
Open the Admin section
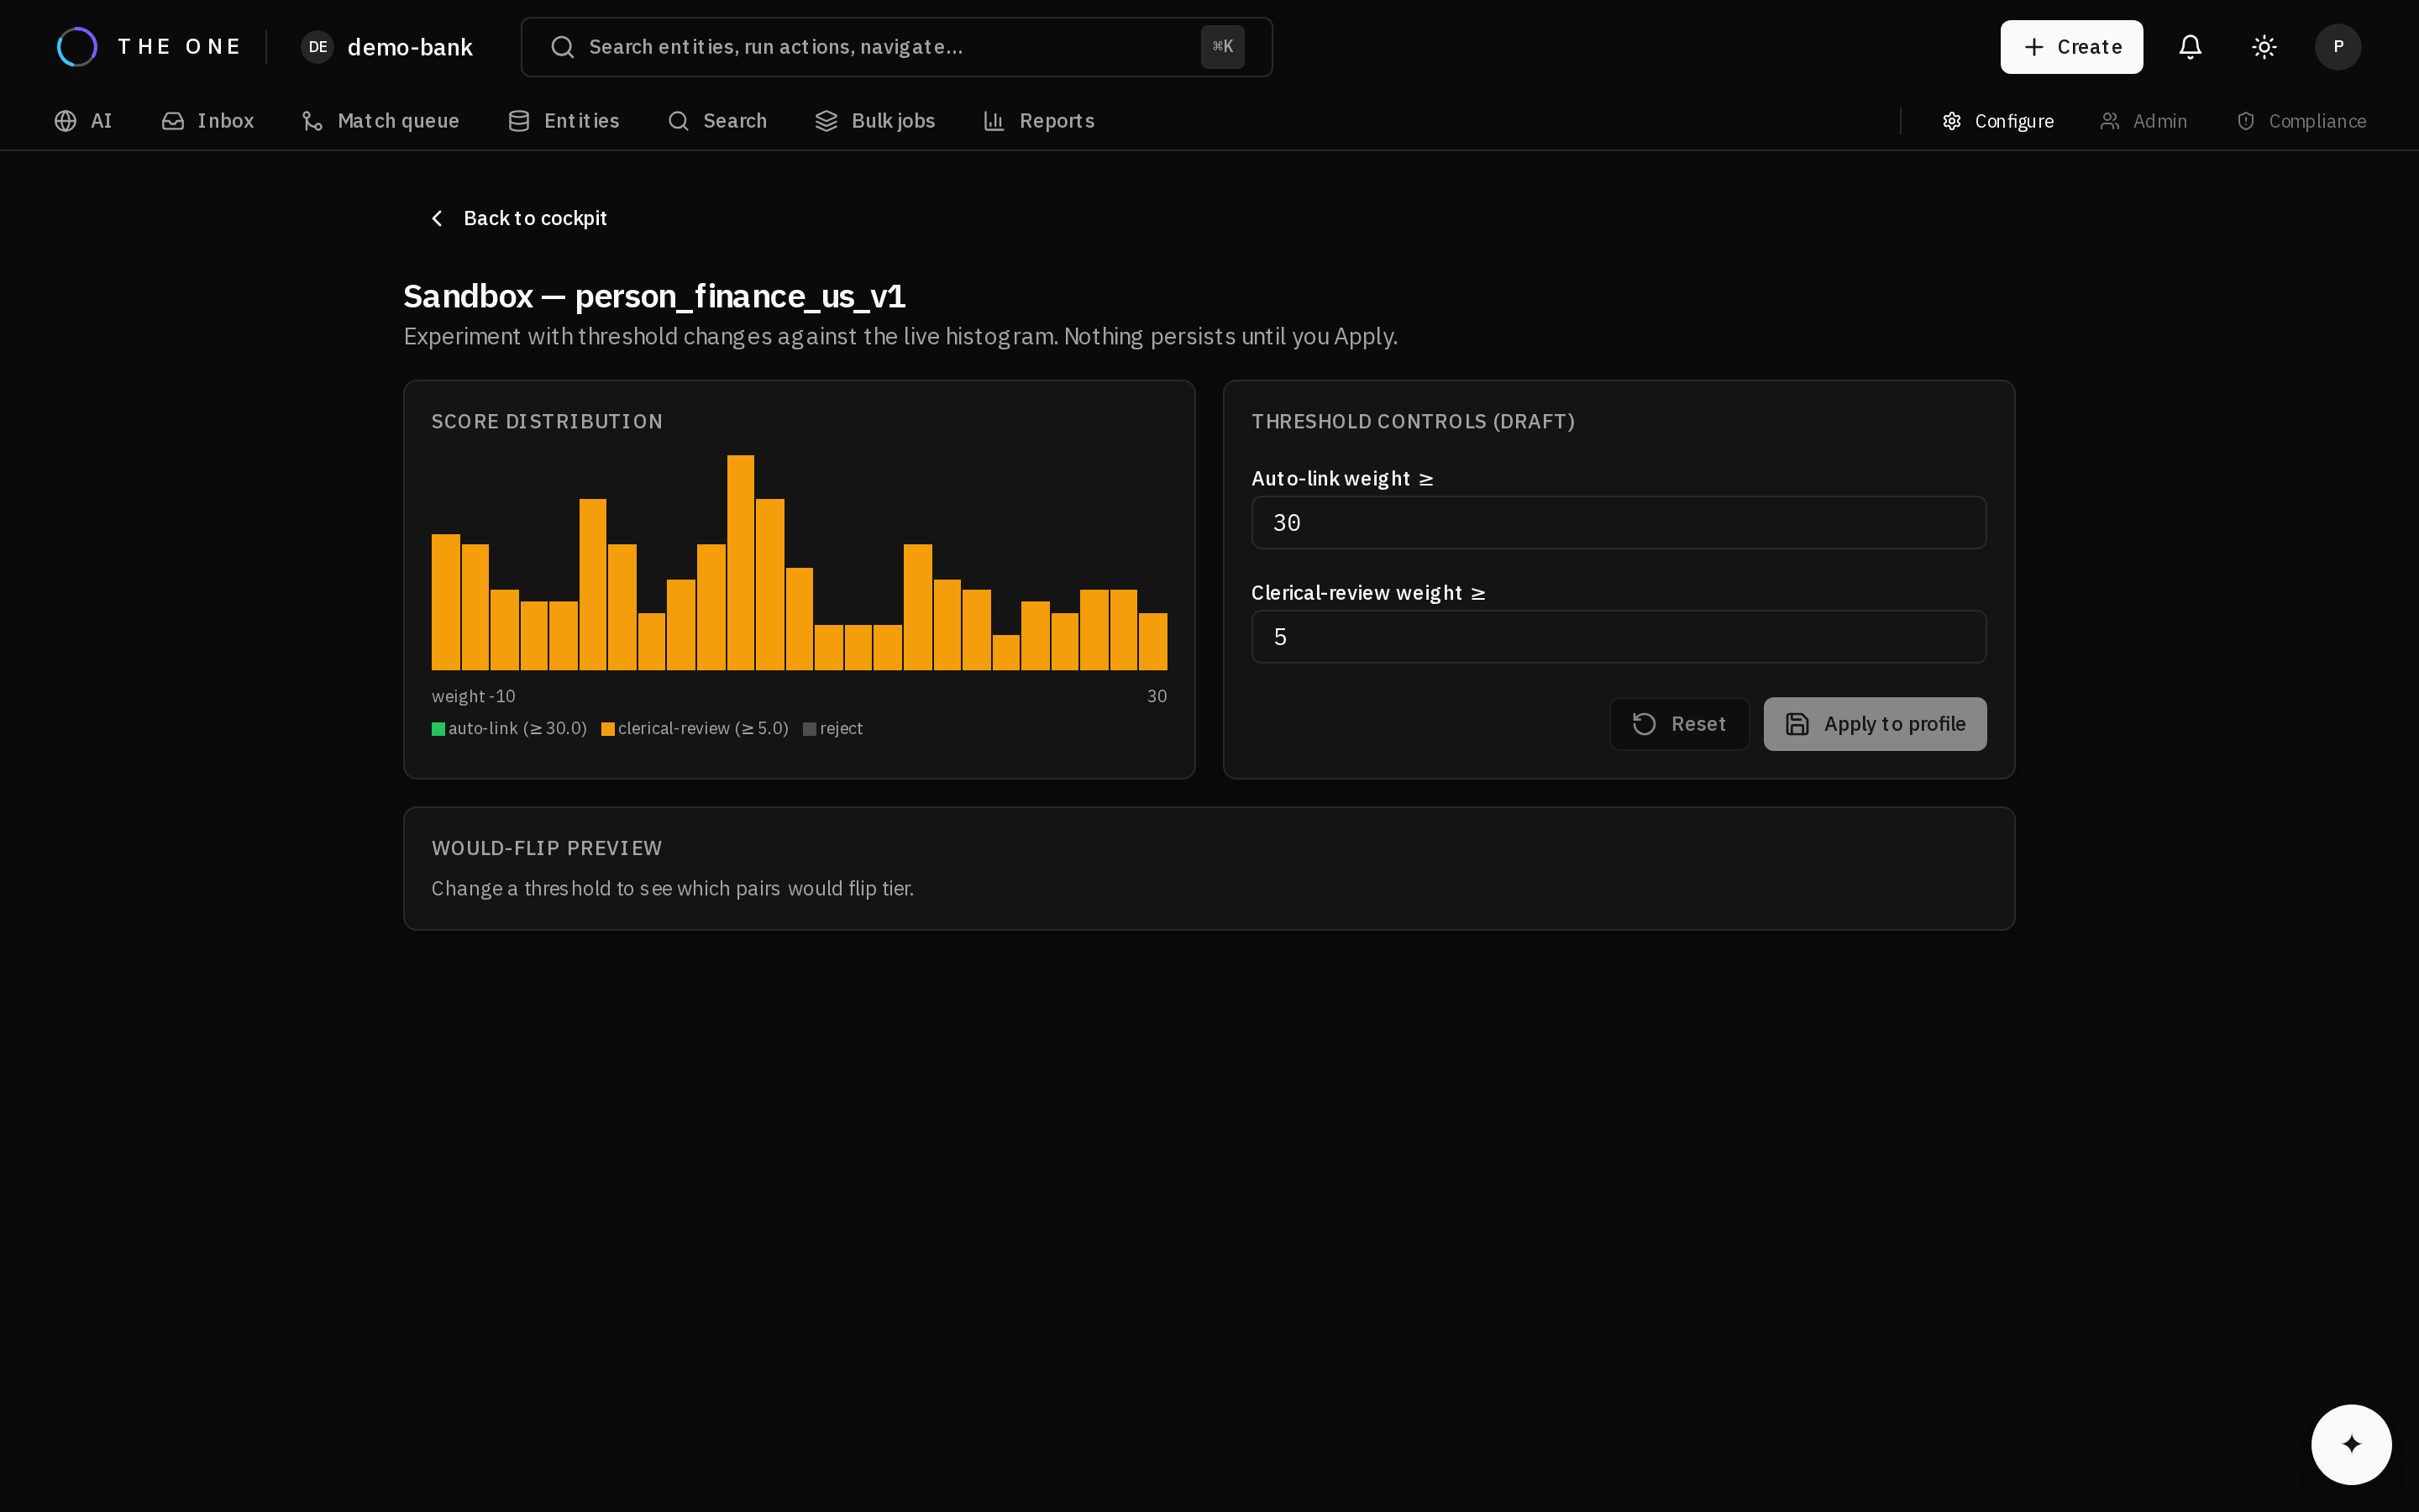click(x=2144, y=121)
